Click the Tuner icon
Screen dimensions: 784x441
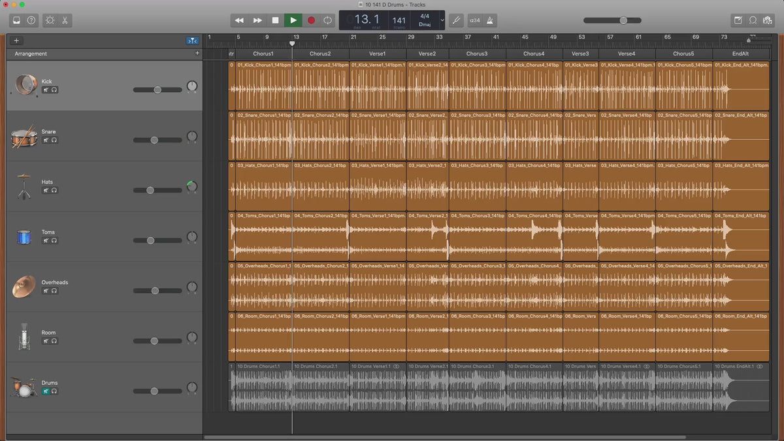(x=455, y=20)
